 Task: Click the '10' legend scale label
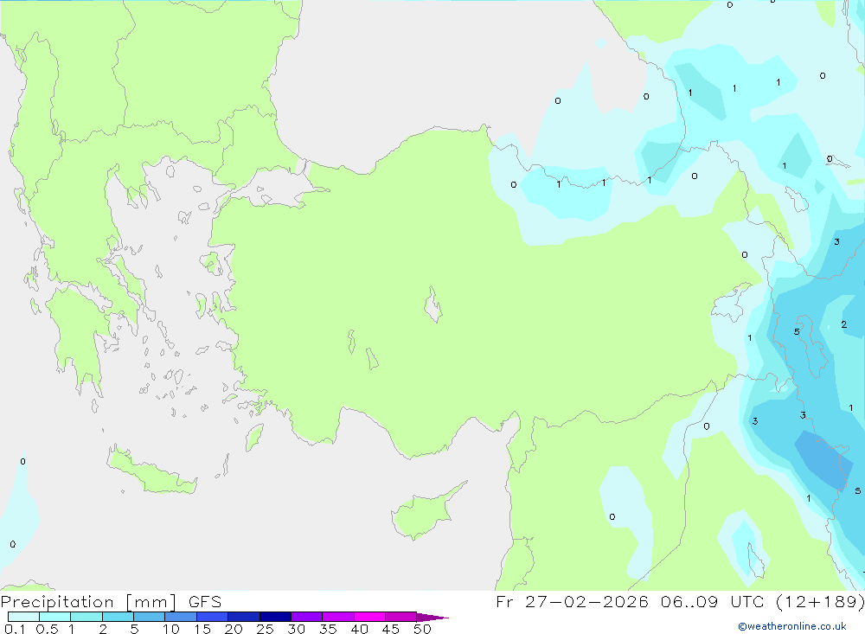tap(171, 629)
